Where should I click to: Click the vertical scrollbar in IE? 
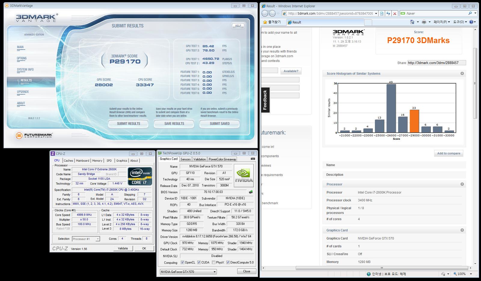(475, 83)
